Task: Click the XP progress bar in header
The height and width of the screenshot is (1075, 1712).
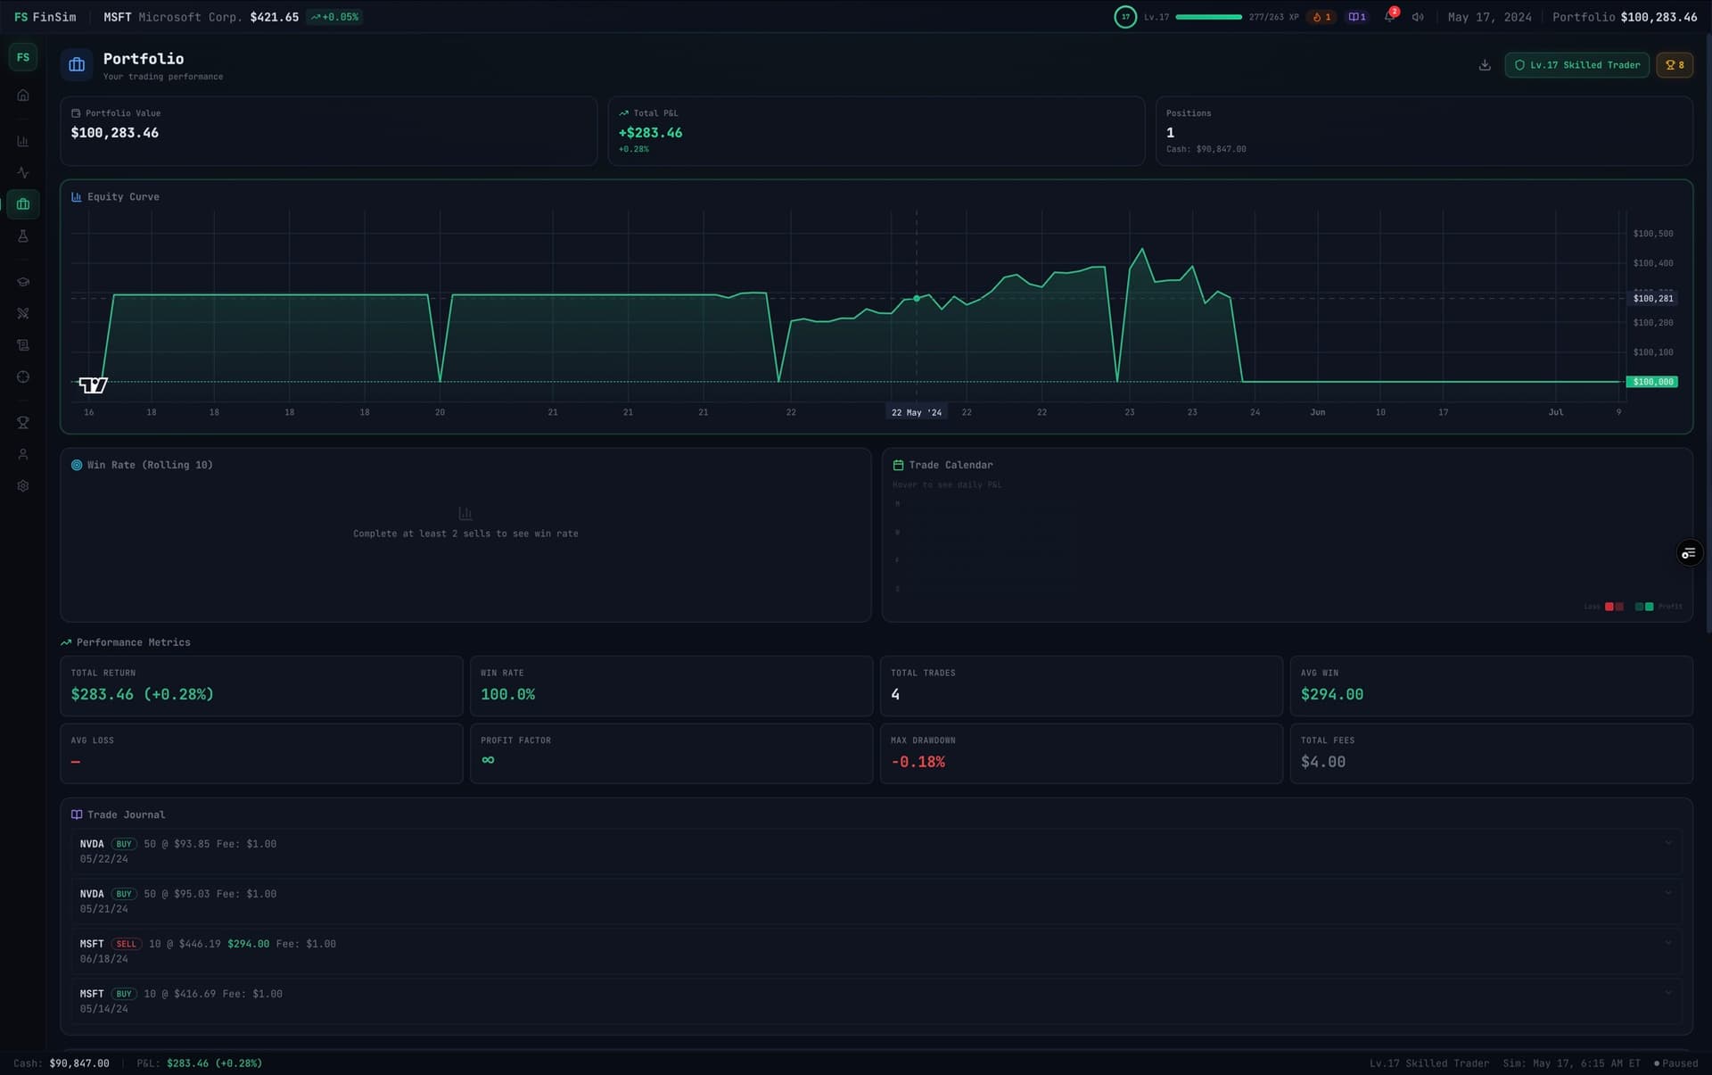Action: pos(1208,17)
